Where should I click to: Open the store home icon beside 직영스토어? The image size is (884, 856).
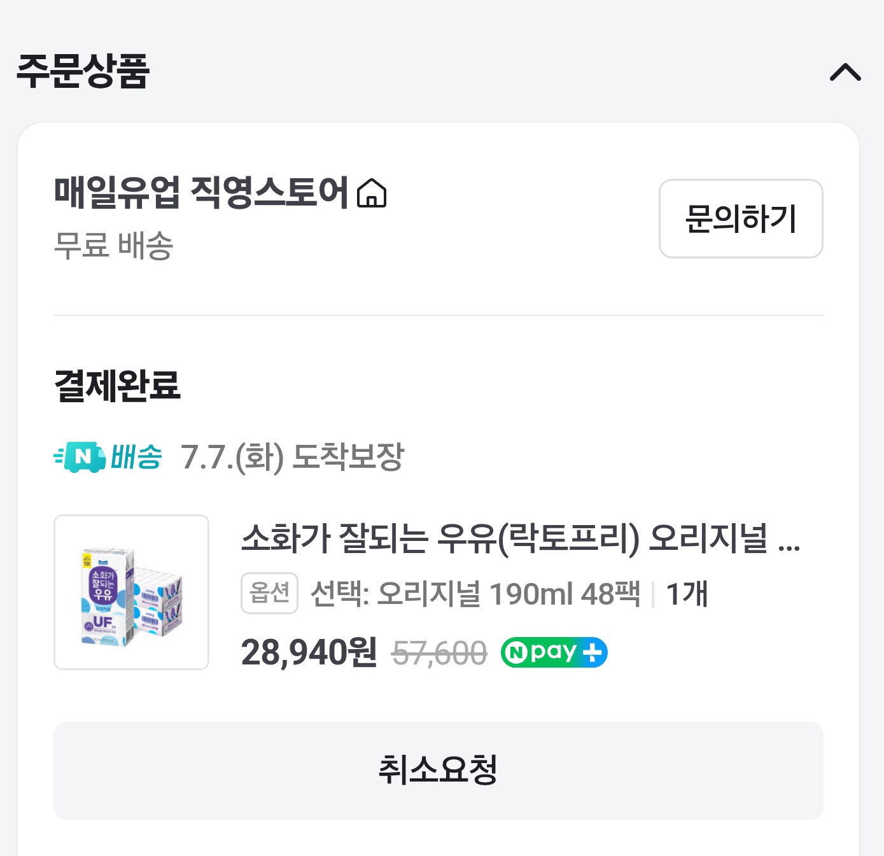372,193
